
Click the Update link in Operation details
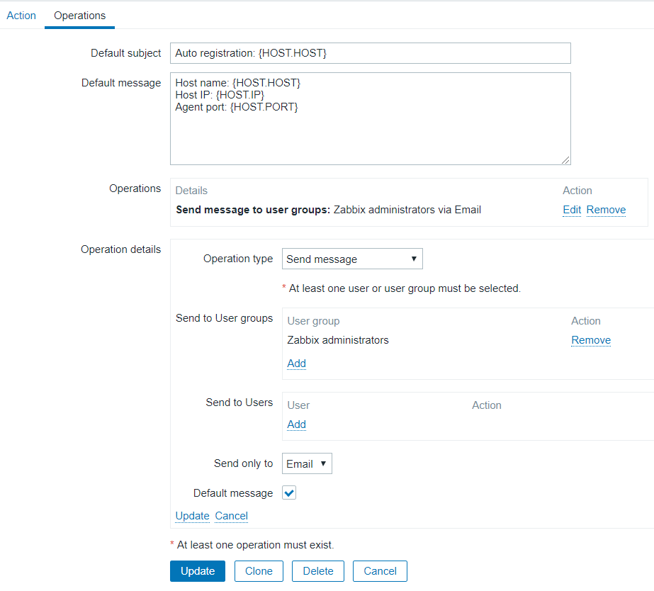pos(192,516)
